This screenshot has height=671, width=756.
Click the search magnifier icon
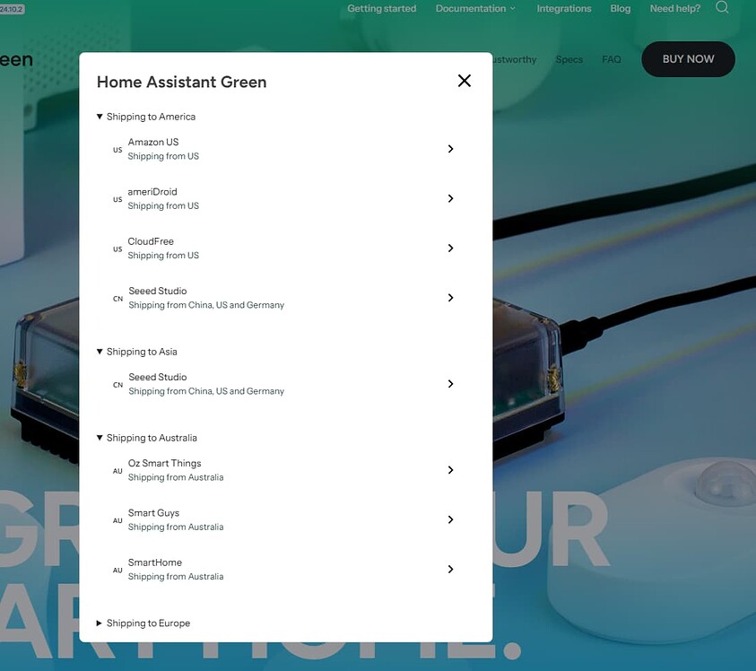[723, 8]
